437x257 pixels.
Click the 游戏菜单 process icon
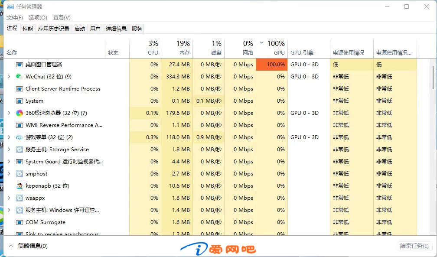19,137
